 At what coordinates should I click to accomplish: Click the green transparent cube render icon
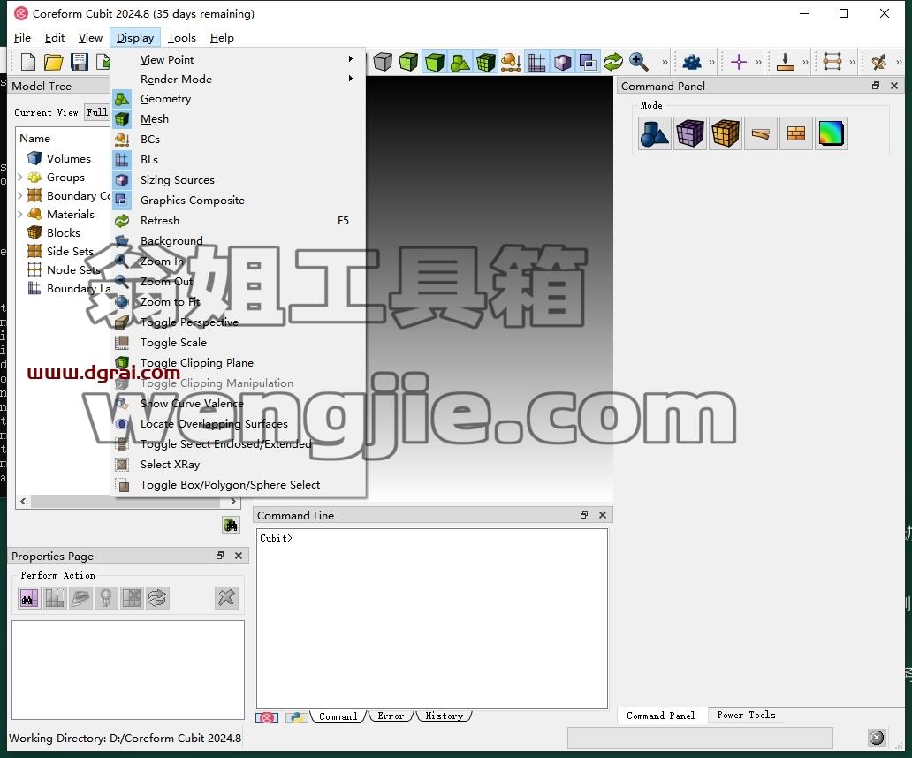[x=407, y=62]
